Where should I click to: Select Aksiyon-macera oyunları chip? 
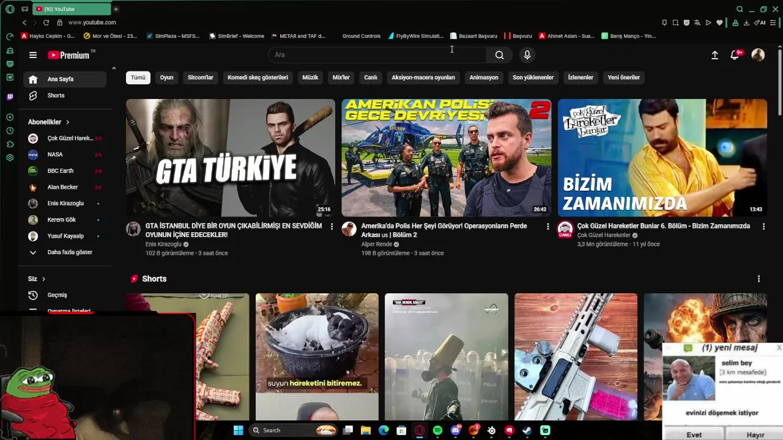point(423,78)
